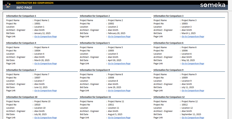Click the bid date April 30, 2025

(115, 60)
